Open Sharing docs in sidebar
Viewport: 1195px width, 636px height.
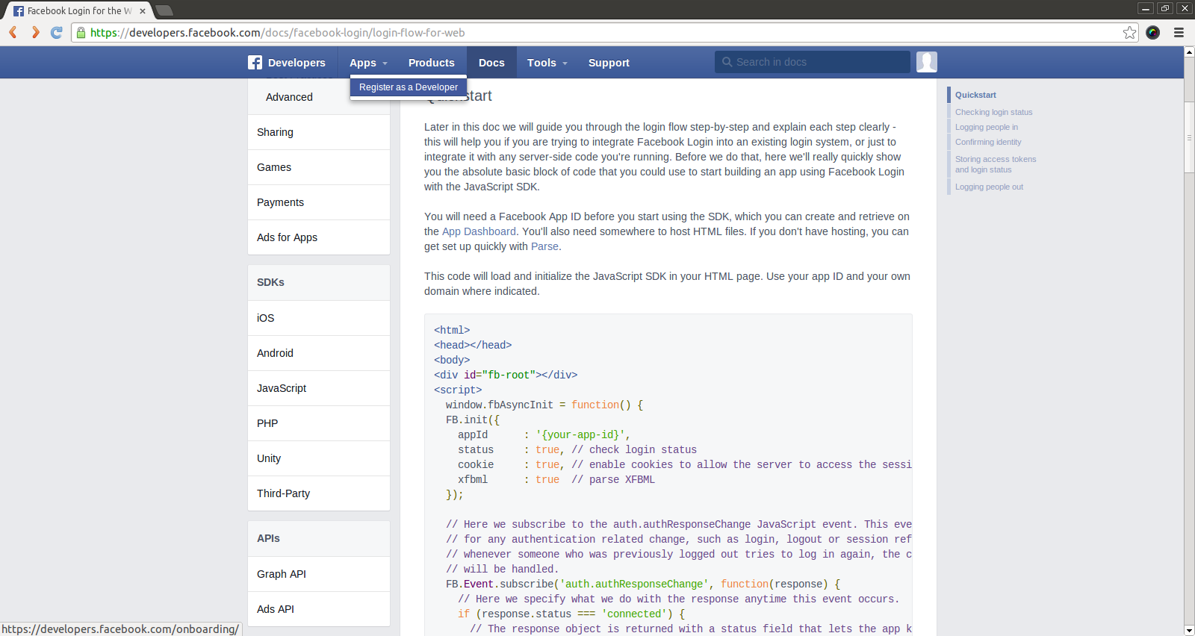pos(319,132)
